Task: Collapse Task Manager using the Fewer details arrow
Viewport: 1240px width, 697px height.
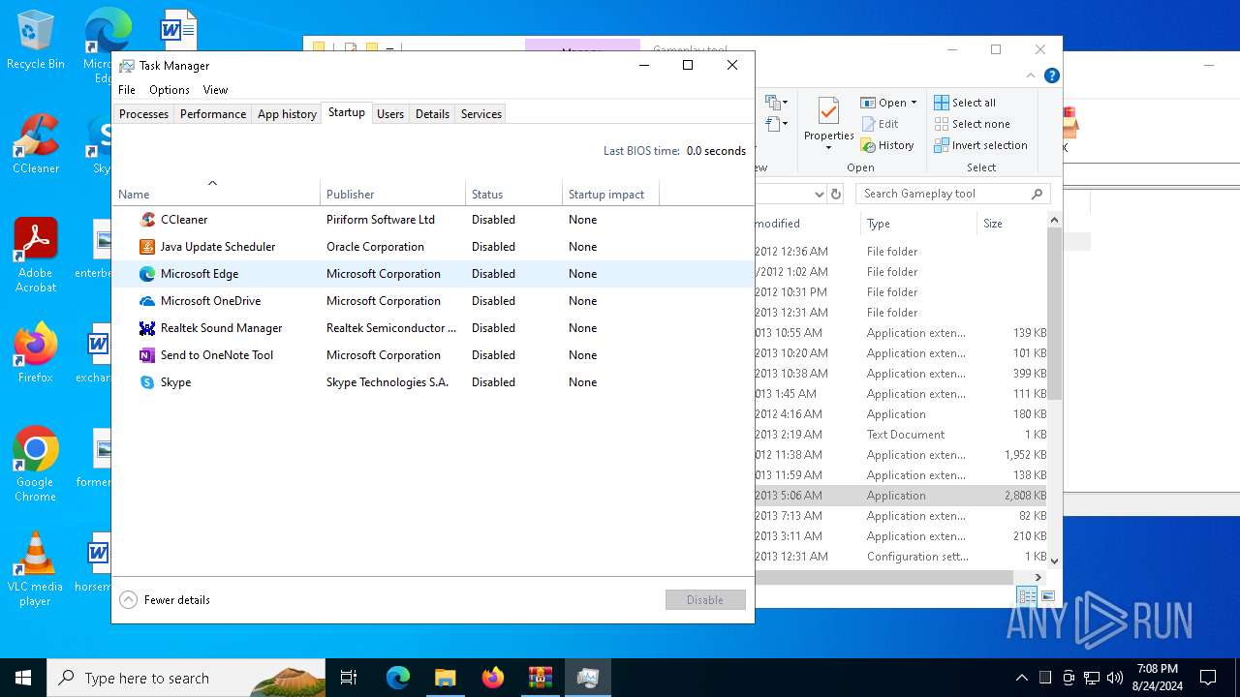Action: 128,600
